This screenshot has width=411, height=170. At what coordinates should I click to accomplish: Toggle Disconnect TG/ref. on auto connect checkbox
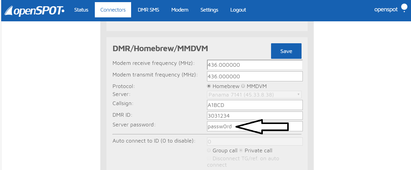coord(209,158)
